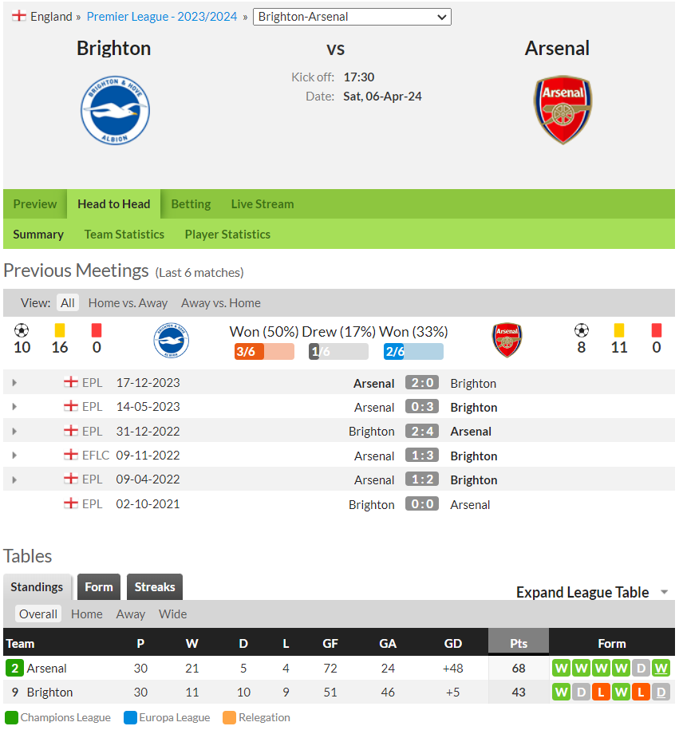The height and width of the screenshot is (734, 679).
Task: Click the large Brighton club crest
Action: [115, 110]
